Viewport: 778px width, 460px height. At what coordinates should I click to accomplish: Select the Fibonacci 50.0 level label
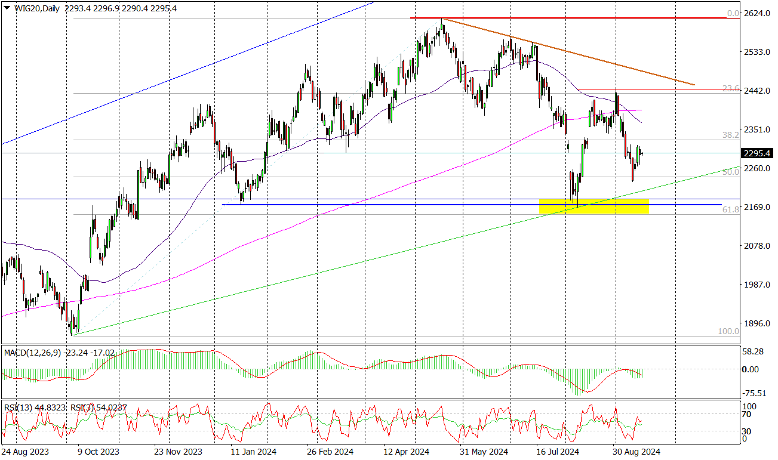point(731,172)
